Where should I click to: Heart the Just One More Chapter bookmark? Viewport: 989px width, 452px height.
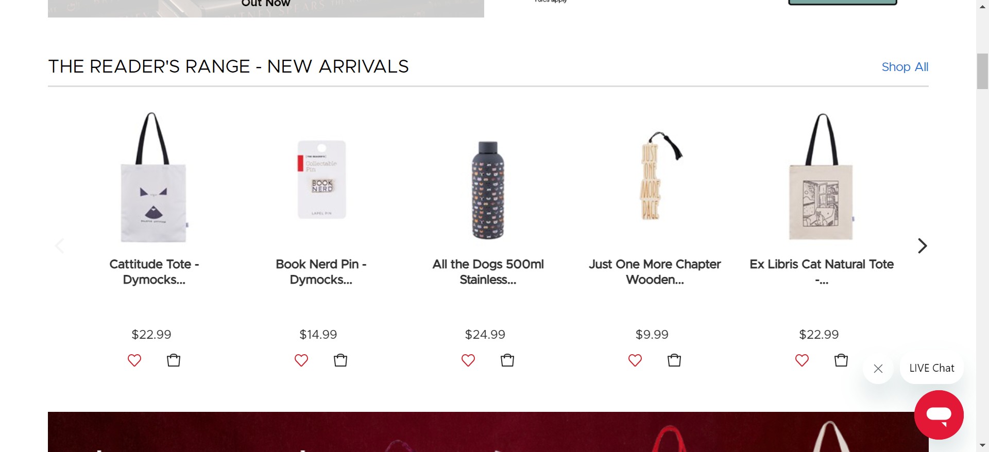tap(635, 360)
